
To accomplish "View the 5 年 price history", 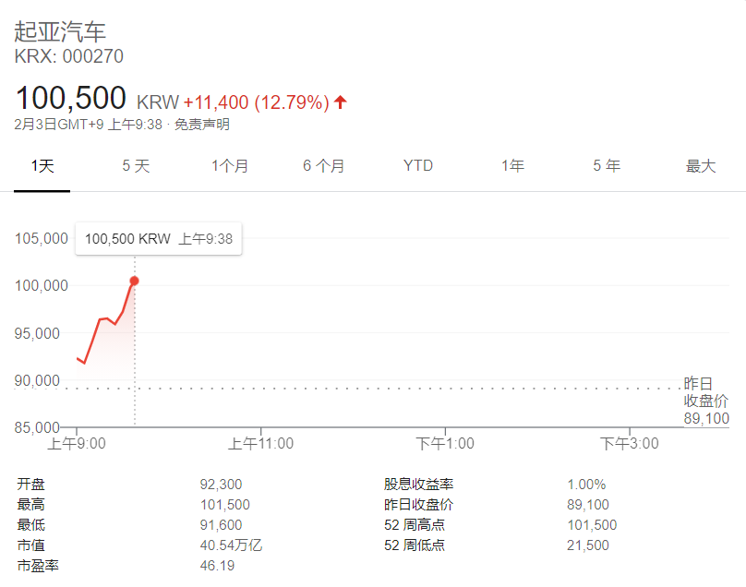I will (x=607, y=166).
